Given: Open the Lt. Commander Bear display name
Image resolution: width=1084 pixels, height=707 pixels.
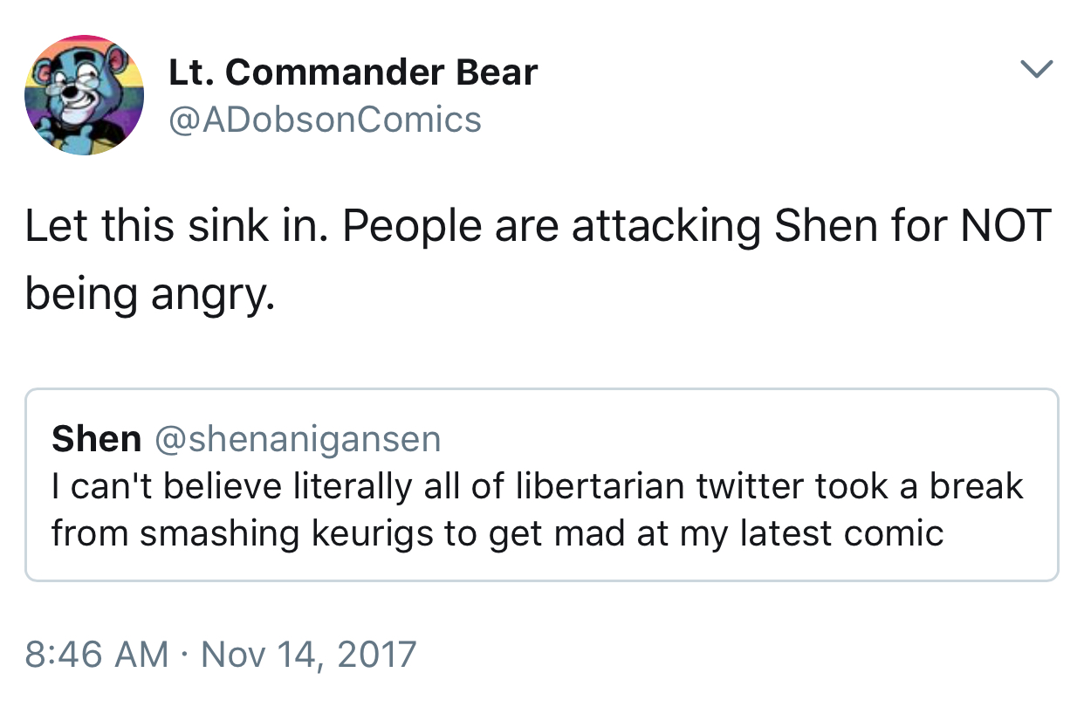Looking at the screenshot, I should click(353, 72).
